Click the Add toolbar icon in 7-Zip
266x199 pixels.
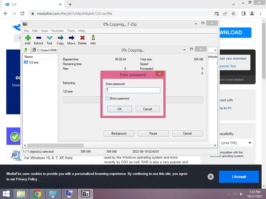pyautogui.click(x=28, y=40)
